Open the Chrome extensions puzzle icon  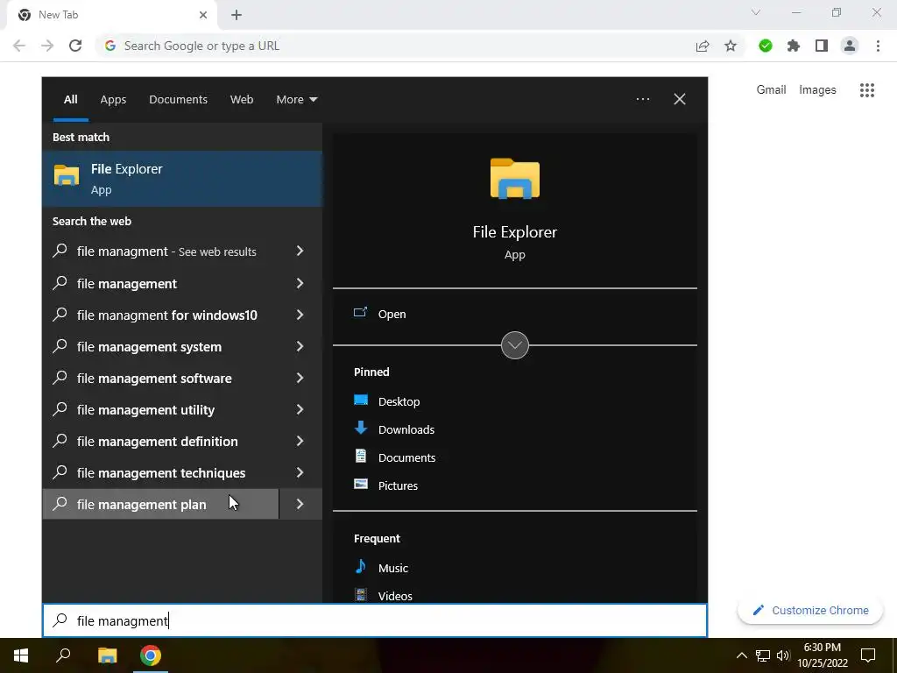tap(794, 46)
